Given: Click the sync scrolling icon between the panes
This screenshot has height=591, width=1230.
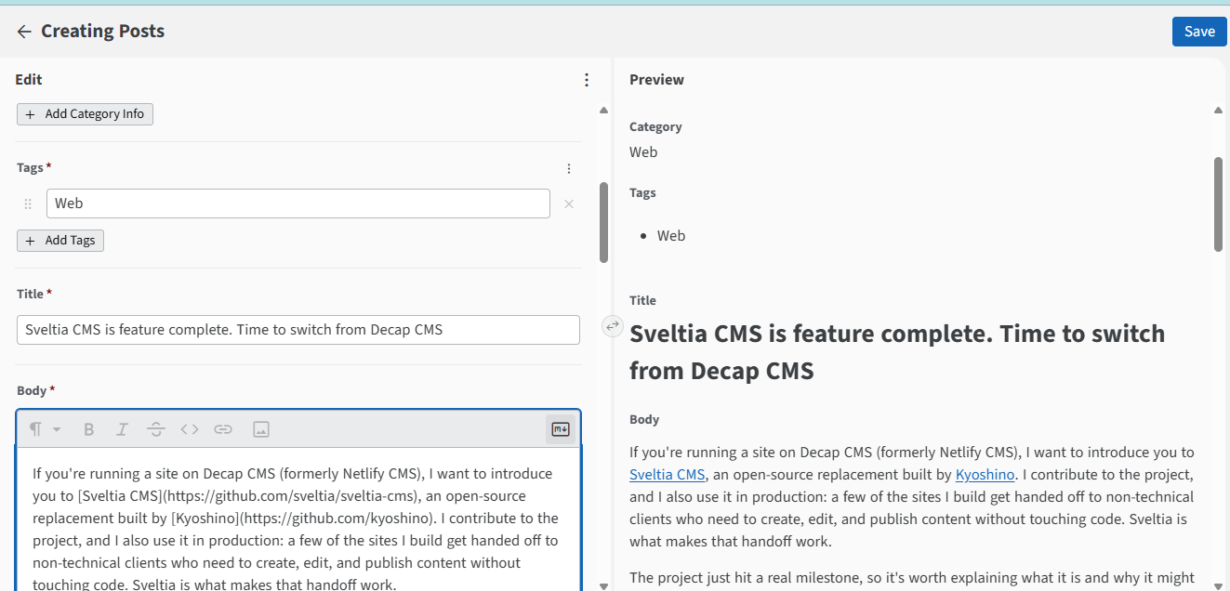Looking at the screenshot, I should tap(612, 326).
